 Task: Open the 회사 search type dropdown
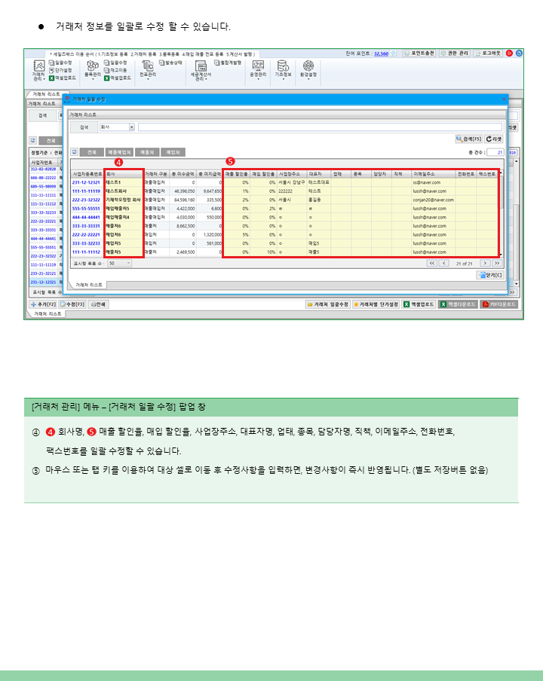point(132,127)
